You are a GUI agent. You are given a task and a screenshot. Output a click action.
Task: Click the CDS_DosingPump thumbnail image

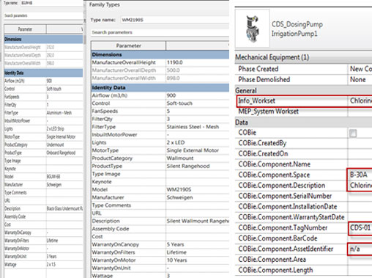click(x=252, y=29)
